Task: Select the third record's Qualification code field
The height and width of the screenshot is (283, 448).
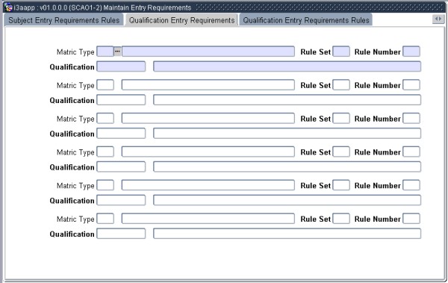Action: [x=121, y=134]
